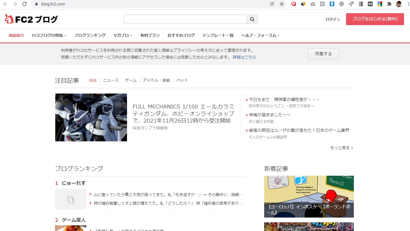Bookmark this page with the star icon
The height and width of the screenshot is (231, 410).
[282, 4]
